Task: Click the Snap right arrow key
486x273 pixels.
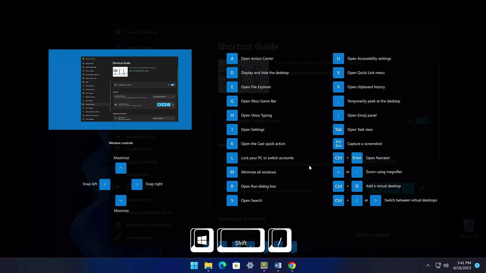Action: (137, 184)
